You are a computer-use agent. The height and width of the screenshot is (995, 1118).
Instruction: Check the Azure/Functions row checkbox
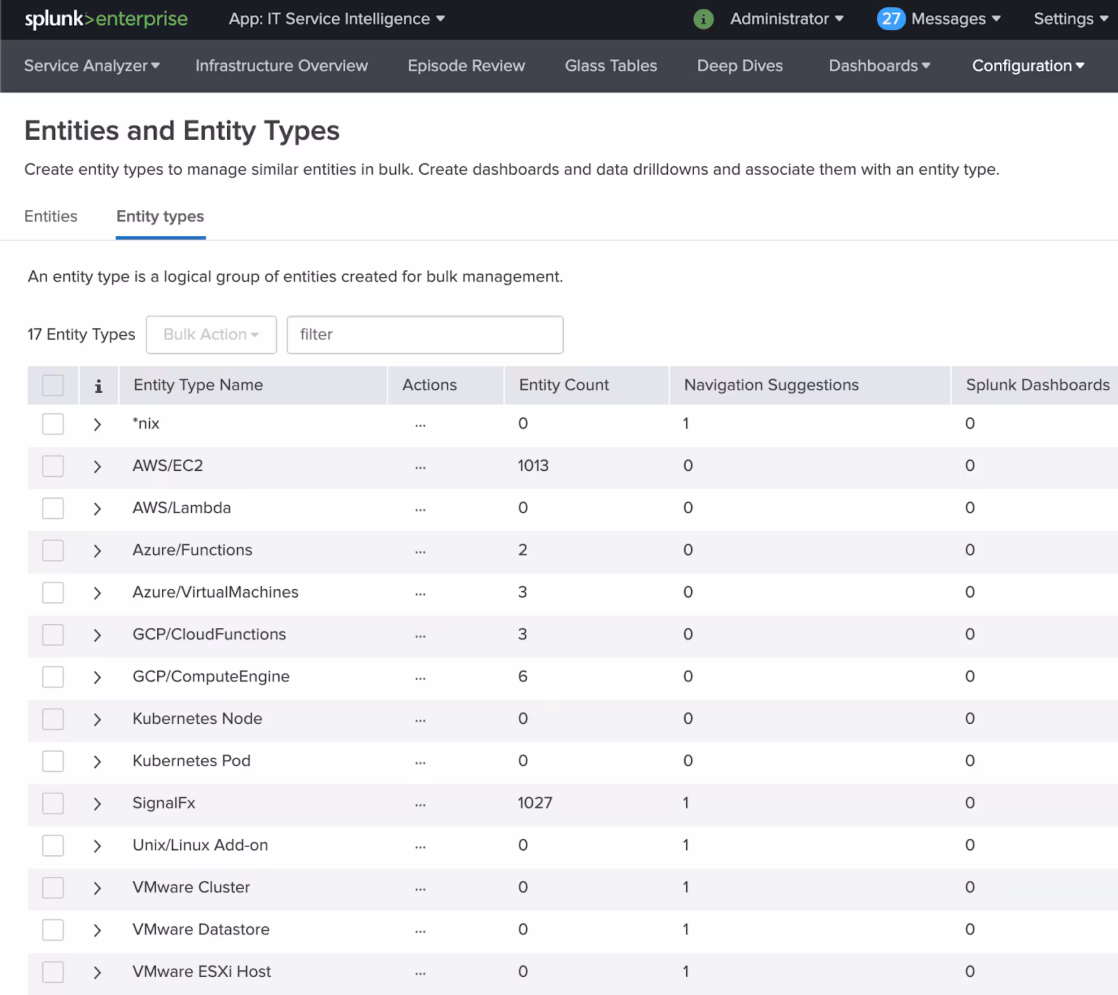pos(53,551)
